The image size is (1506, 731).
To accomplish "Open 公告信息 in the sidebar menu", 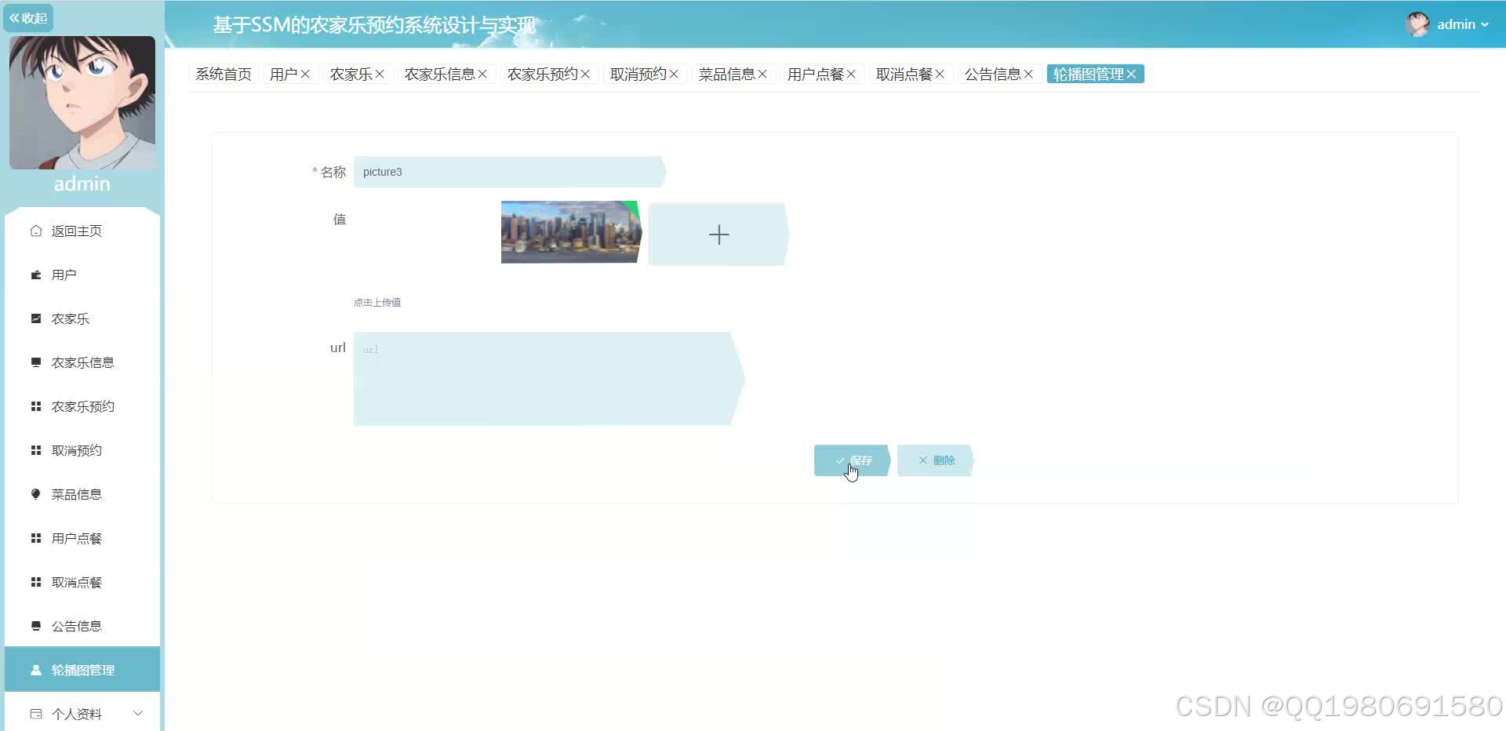I will (82, 626).
